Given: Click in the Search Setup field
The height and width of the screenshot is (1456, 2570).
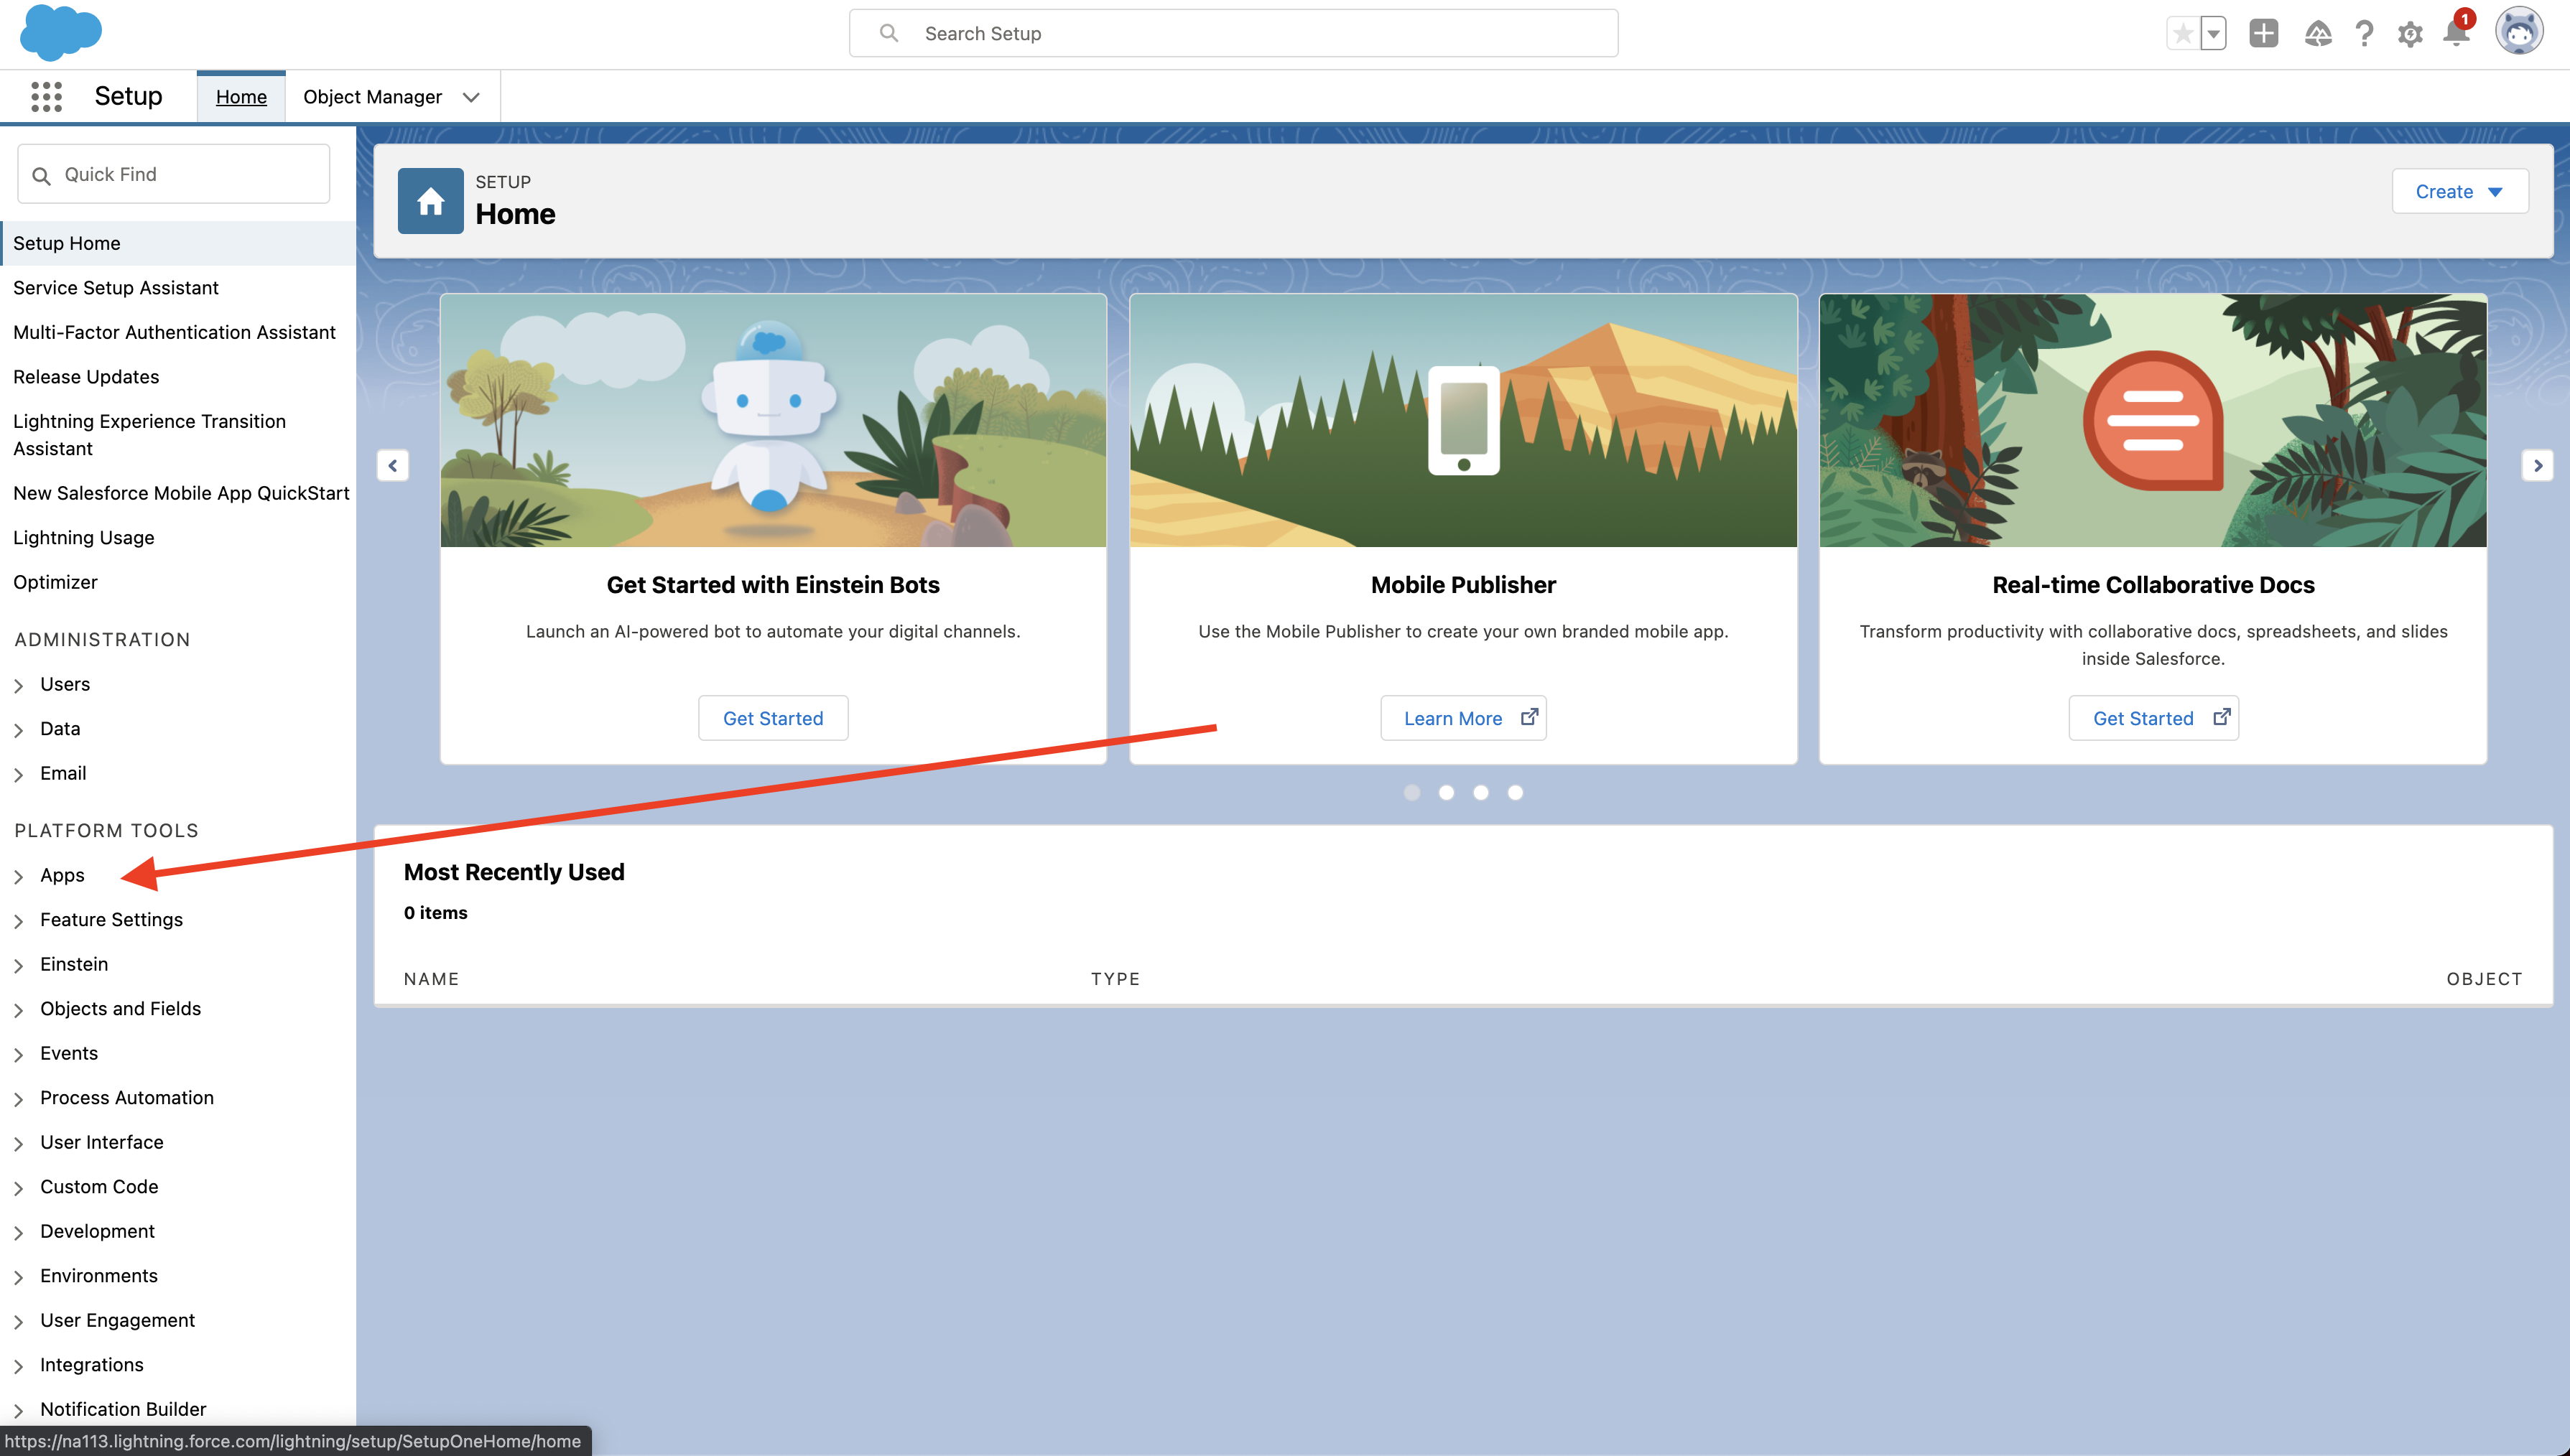Looking at the screenshot, I should click(1233, 33).
